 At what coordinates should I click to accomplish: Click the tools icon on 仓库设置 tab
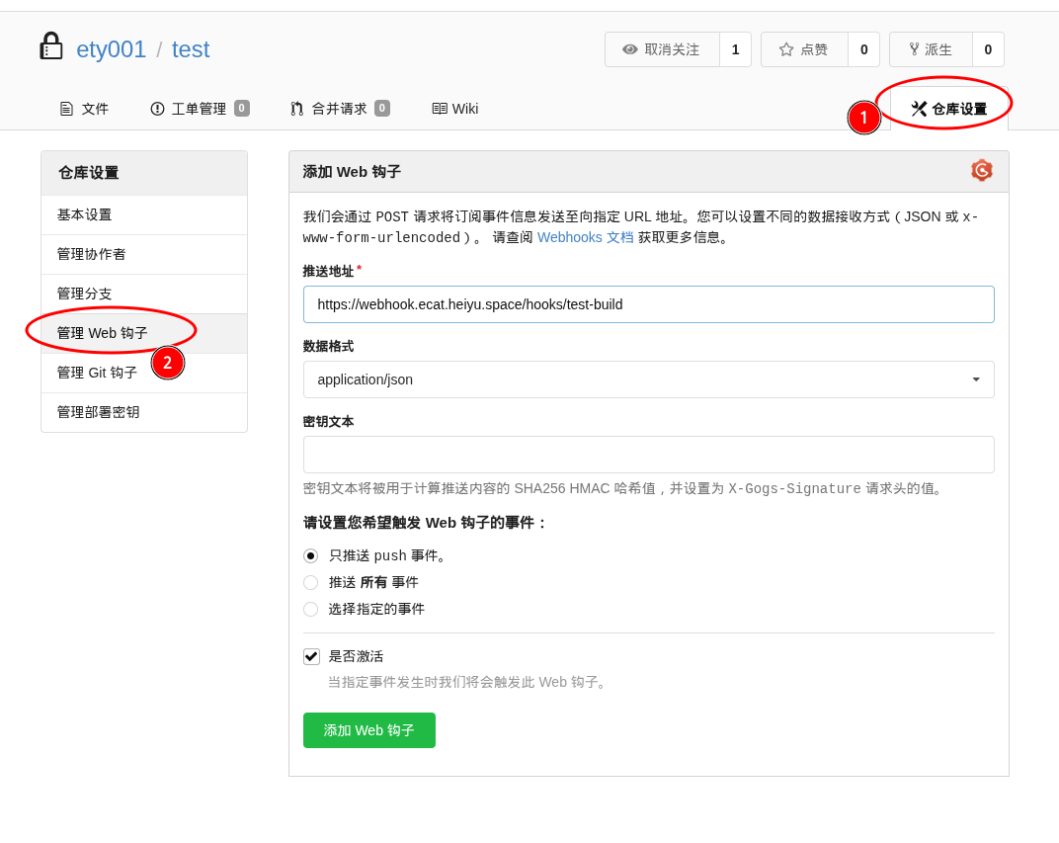[919, 109]
